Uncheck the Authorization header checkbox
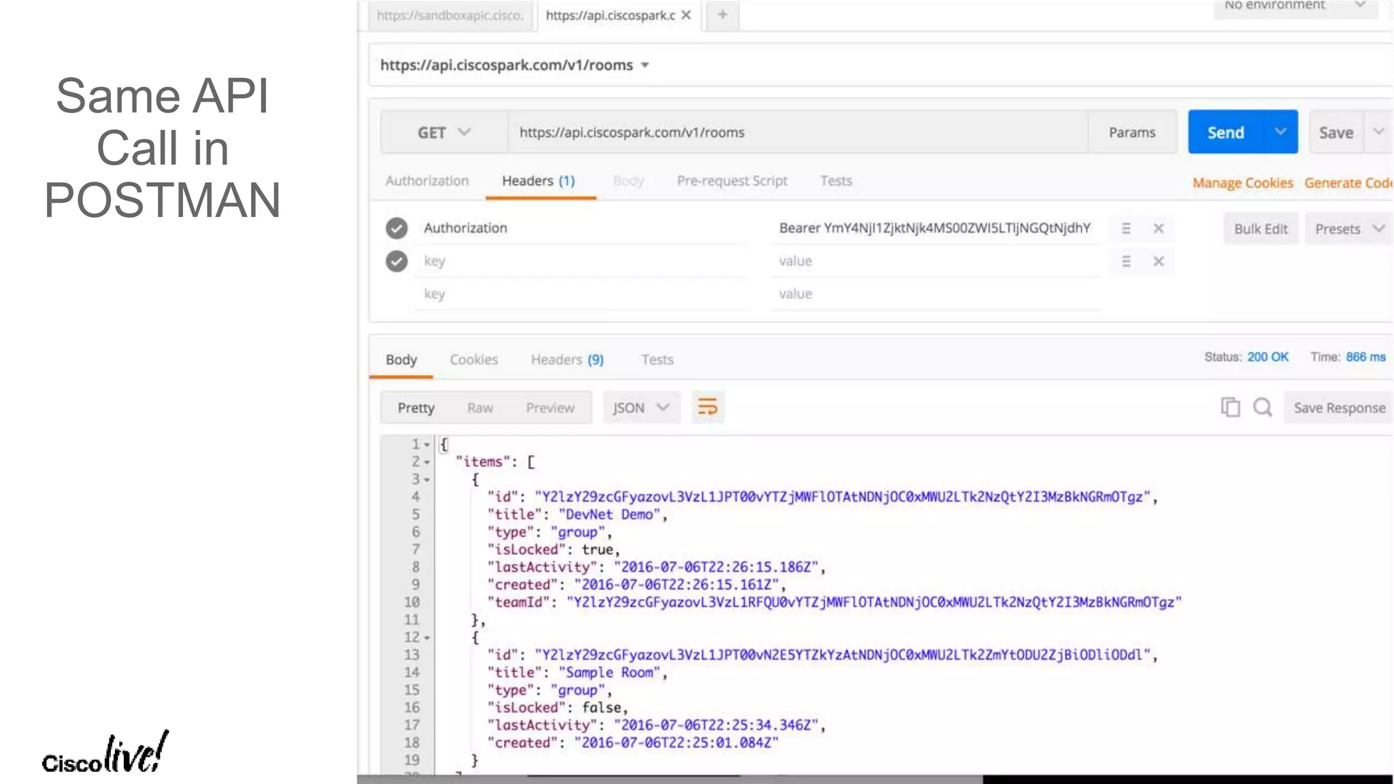Screen dimensions: 1394x784 (x=397, y=228)
